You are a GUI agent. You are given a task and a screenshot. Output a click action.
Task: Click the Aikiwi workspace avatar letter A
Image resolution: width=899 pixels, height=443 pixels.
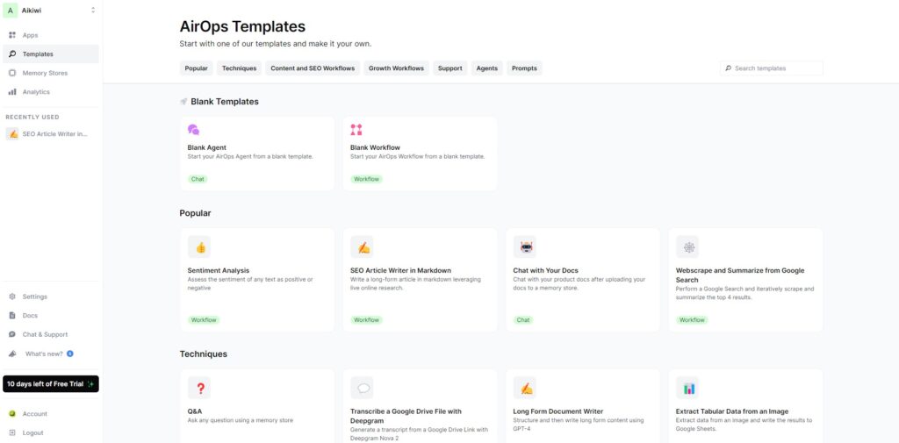coord(11,11)
